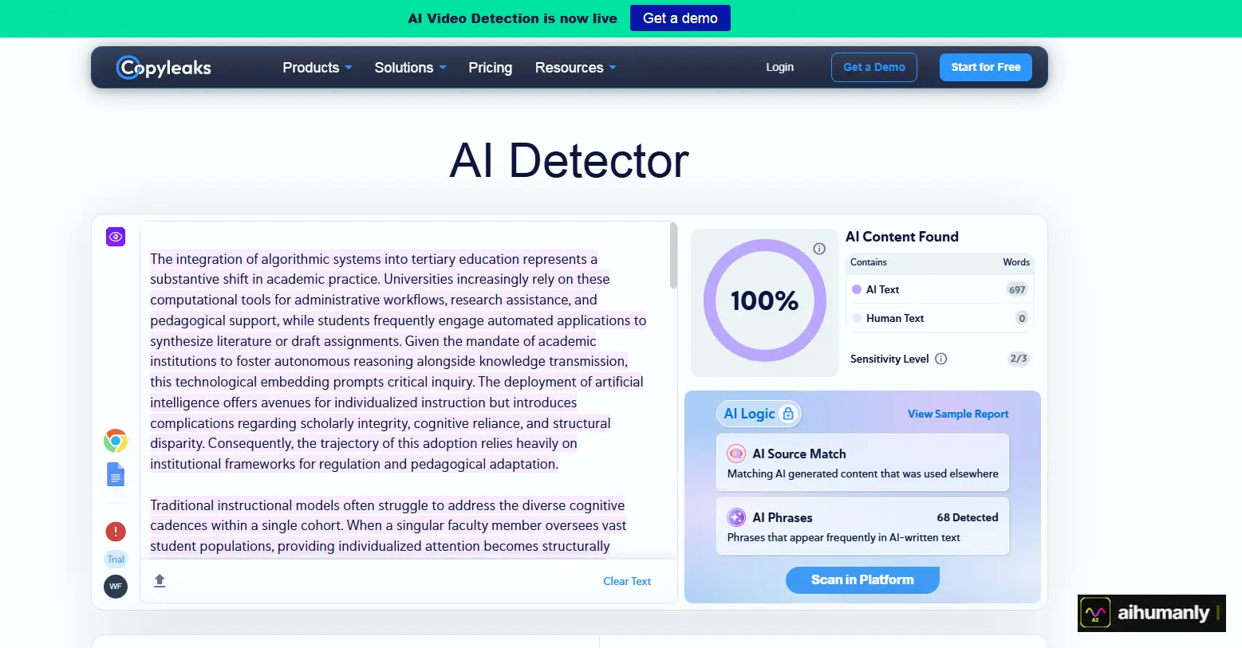Expand the Resources dropdown
1242x648 pixels.
click(575, 68)
